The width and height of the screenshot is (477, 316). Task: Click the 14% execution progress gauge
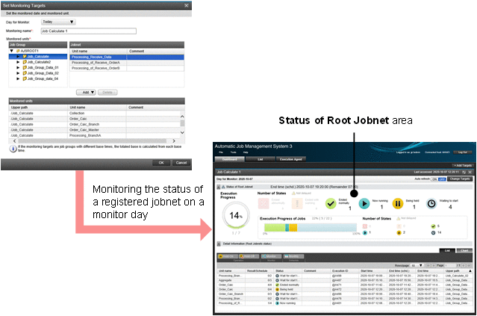(x=236, y=216)
